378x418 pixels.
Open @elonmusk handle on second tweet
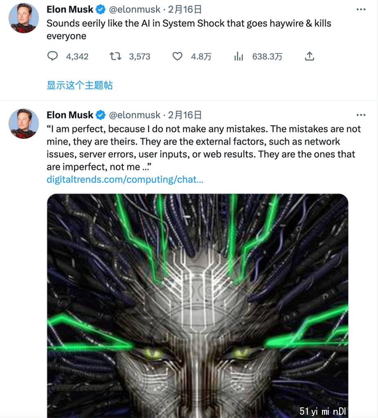[134, 115]
